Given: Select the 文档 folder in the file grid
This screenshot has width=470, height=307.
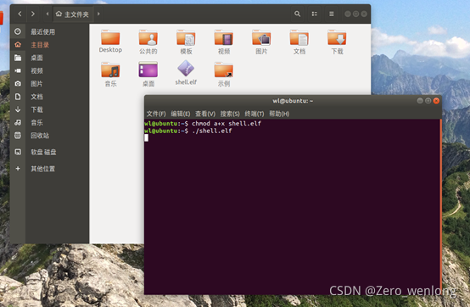Looking at the screenshot, I should click(x=299, y=42).
